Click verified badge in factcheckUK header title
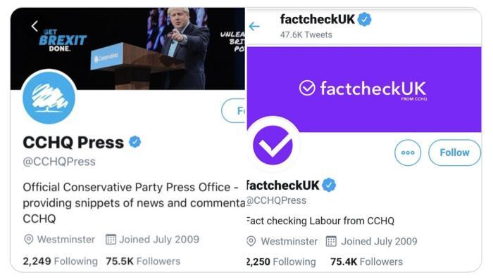 click(x=364, y=20)
